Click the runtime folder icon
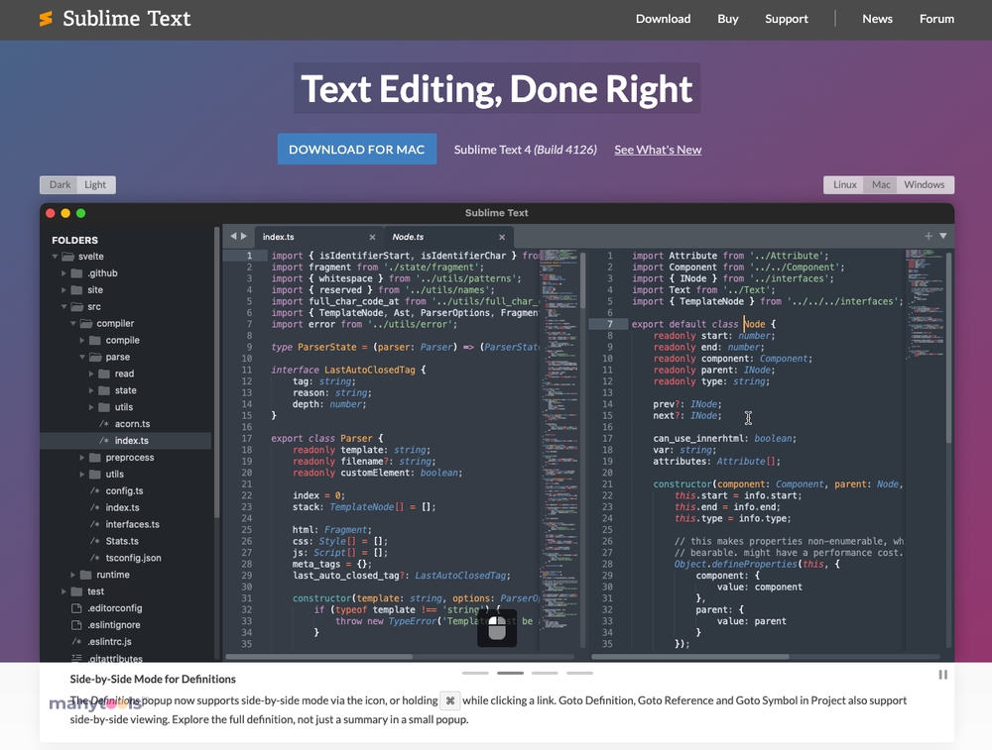 tap(86, 575)
